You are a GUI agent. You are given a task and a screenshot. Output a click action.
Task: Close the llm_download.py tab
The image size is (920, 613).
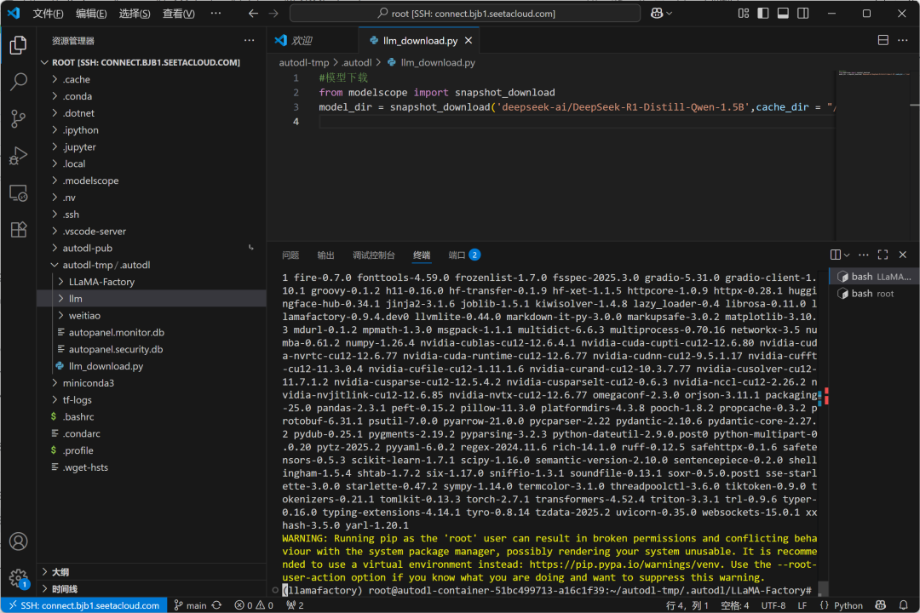tap(469, 41)
